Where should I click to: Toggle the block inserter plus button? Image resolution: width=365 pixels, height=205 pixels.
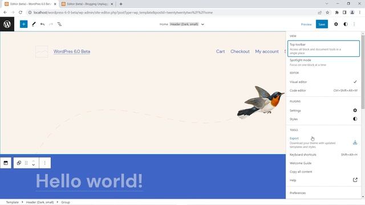[x=23, y=24]
